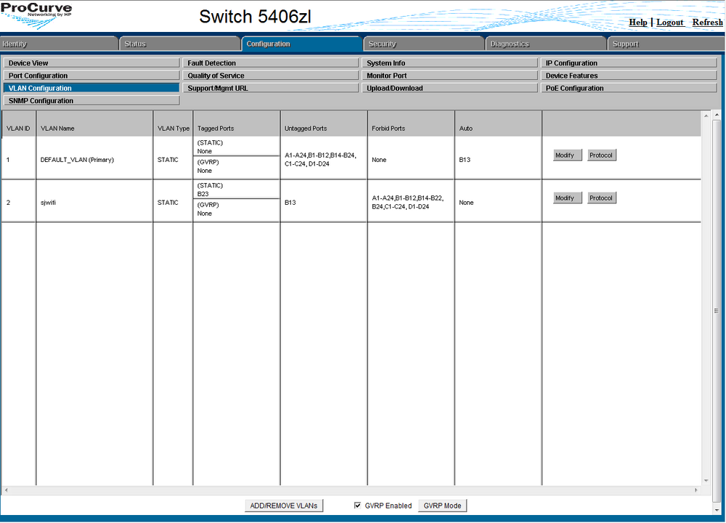
Task: Switch to the Status tab
Action: coord(179,44)
